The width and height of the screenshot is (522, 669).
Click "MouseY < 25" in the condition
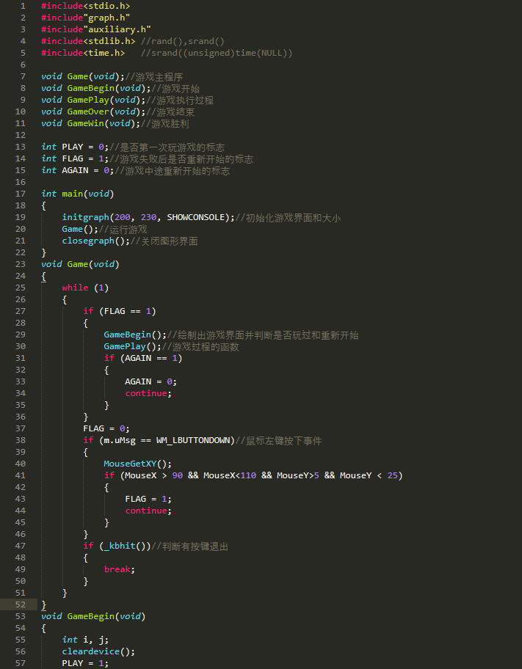click(369, 475)
